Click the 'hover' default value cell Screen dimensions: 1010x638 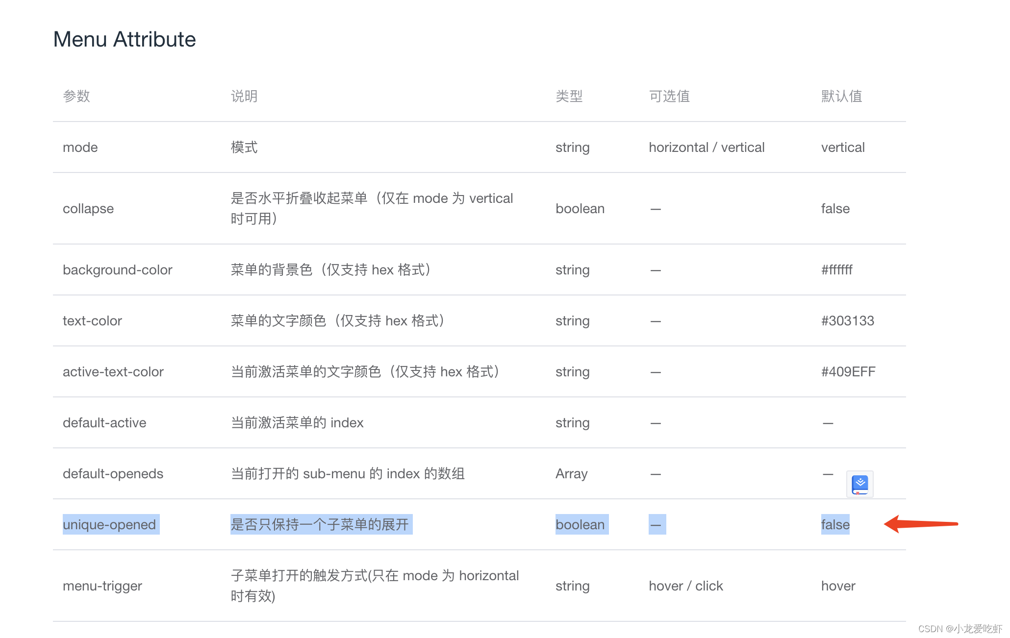click(x=838, y=586)
